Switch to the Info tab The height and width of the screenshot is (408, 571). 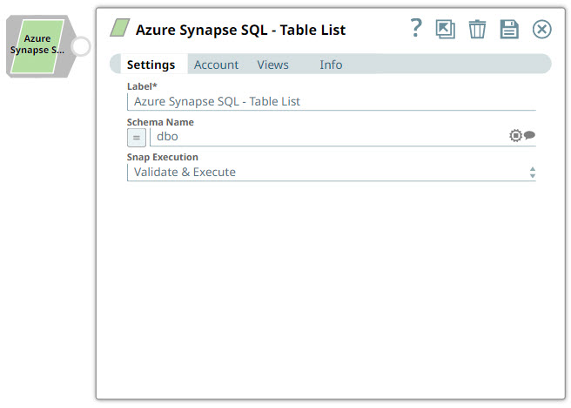(331, 65)
